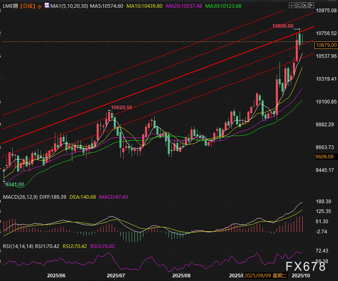Viewport: 338px width, 281px height.
Task: Select the white MA5:10574.60 legend
Action: (x=107, y=7)
